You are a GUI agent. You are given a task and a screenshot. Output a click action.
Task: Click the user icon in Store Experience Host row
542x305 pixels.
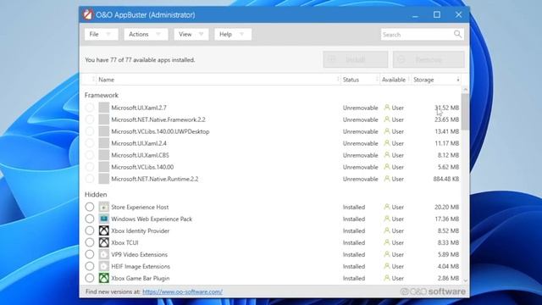pos(387,207)
